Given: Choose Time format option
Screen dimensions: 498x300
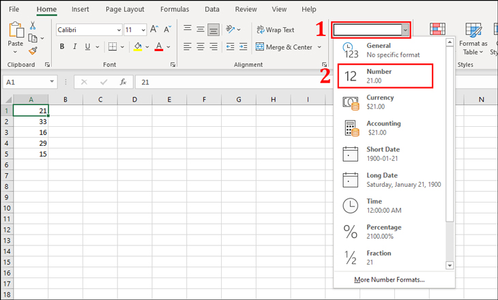Looking at the screenshot, I should point(390,206).
